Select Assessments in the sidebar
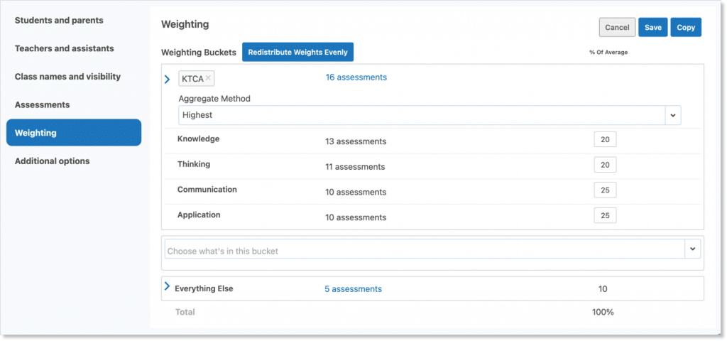The image size is (727, 341). tap(43, 104)
